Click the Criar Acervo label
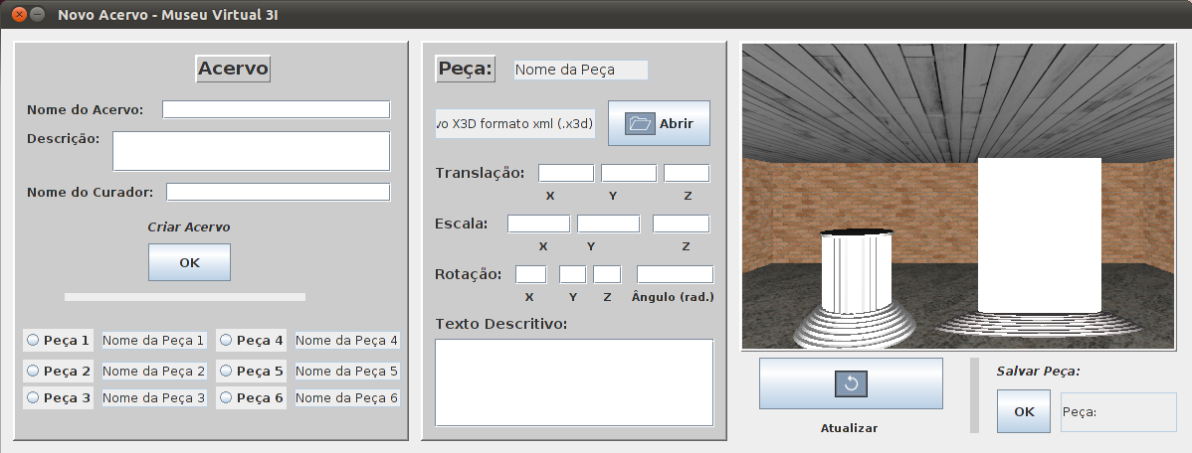Viewport: 1192px width, 453px height. tap(188, 226)
